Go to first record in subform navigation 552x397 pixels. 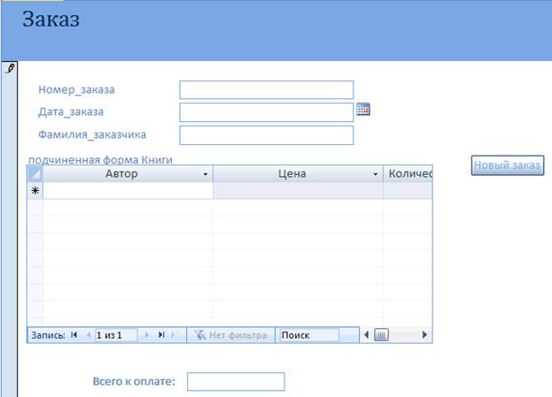74,335
